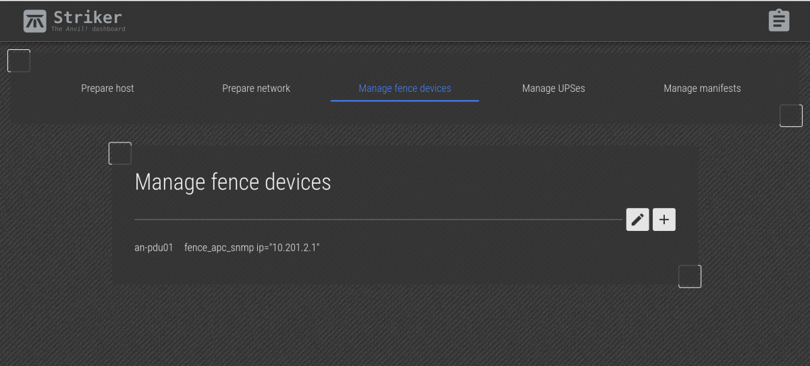
Task: Click bottom-right corner square of fence devices panel
Action: coord(690,276)
